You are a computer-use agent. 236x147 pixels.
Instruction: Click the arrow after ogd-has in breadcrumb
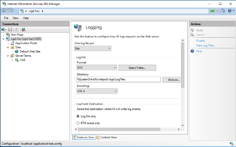(43, 11)
